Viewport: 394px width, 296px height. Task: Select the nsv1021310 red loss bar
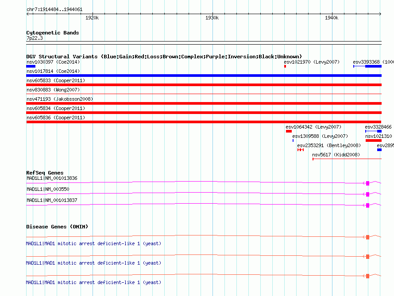click(x=373, y=140)
